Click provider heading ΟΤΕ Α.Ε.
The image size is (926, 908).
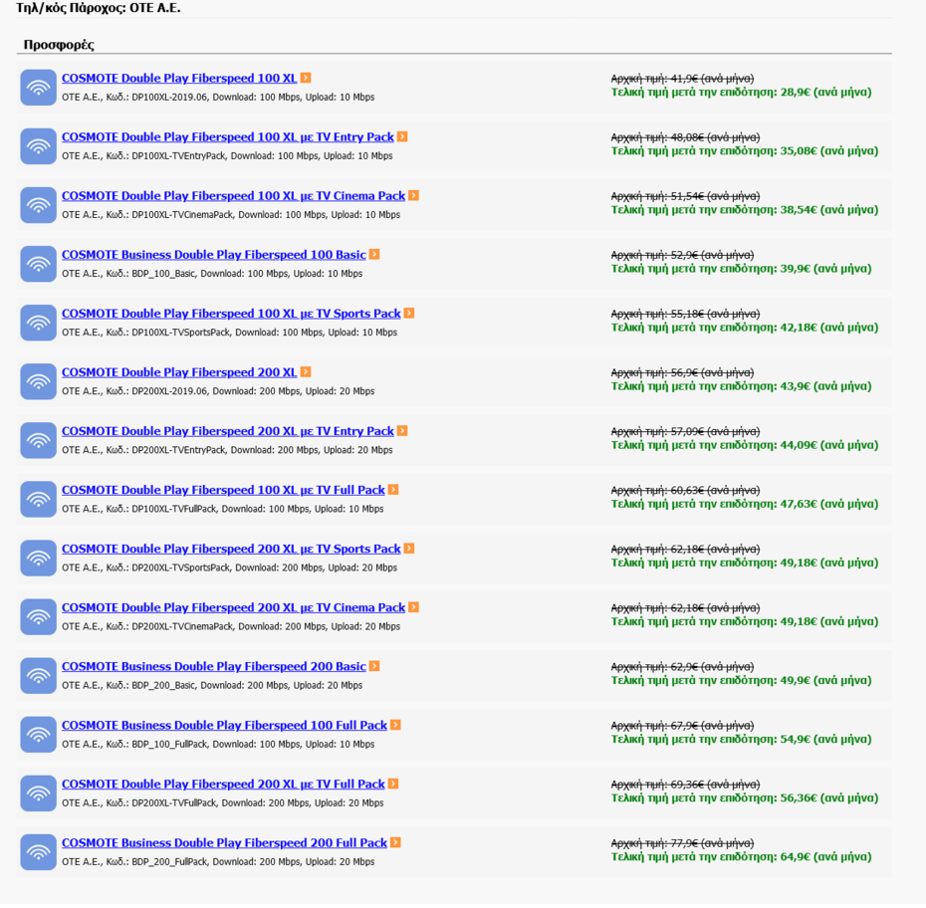coord(98,8)
